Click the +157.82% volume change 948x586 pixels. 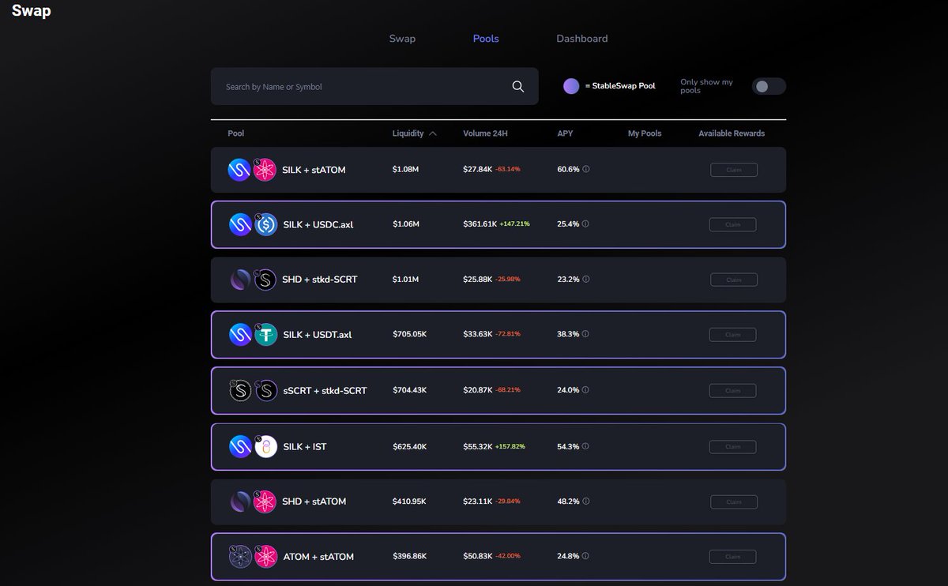pyautogui.click(x=510, y=446)
